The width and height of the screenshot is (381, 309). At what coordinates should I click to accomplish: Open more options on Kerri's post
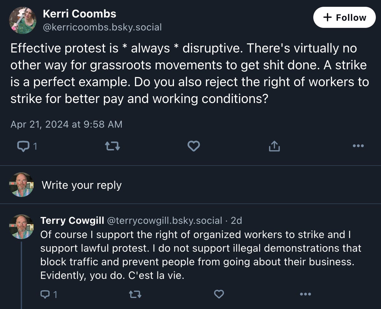click(358, 146)
